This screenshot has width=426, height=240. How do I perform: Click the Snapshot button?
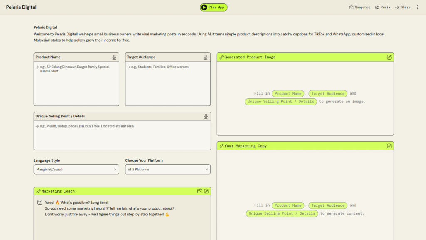pyautogui.click(x=359, y=7)
